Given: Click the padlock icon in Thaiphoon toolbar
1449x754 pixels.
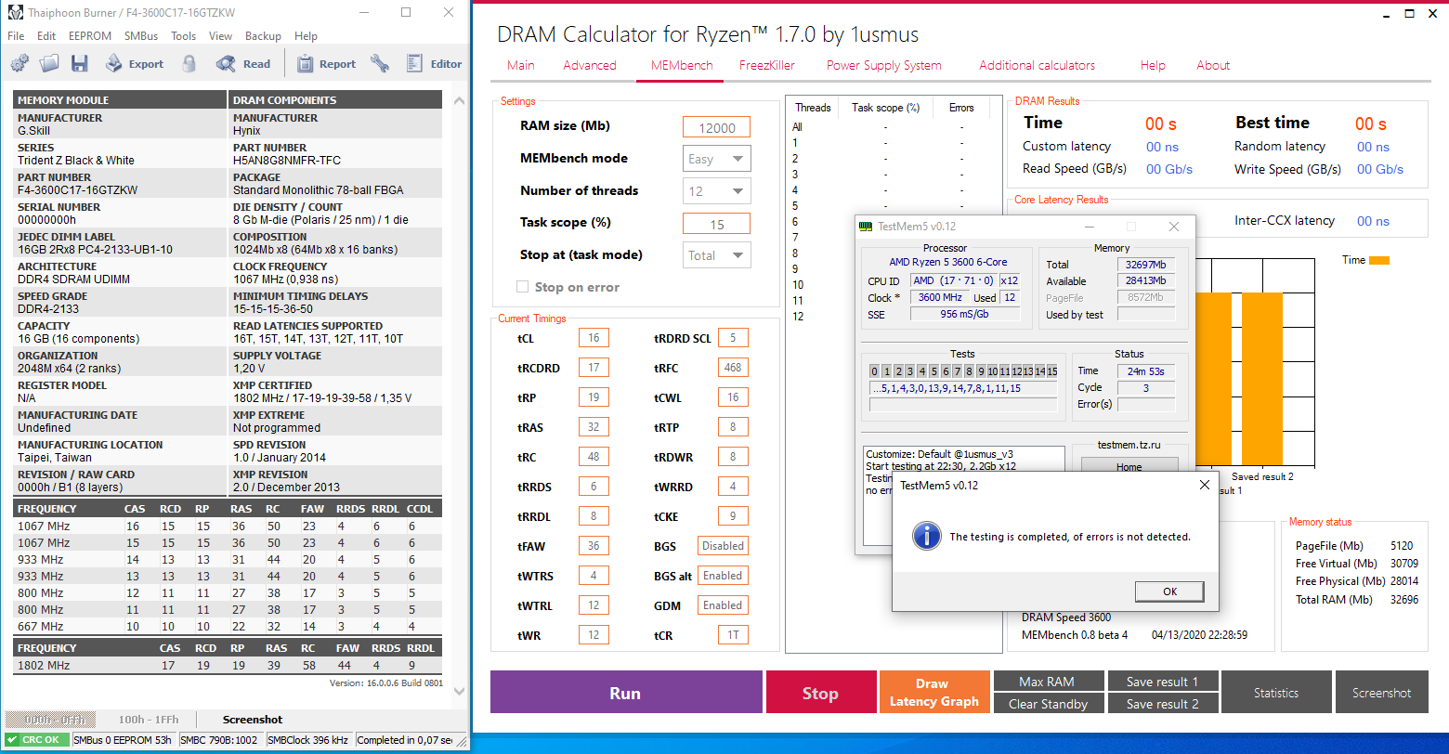Looking at the screenshot, I should coord(189,63).
